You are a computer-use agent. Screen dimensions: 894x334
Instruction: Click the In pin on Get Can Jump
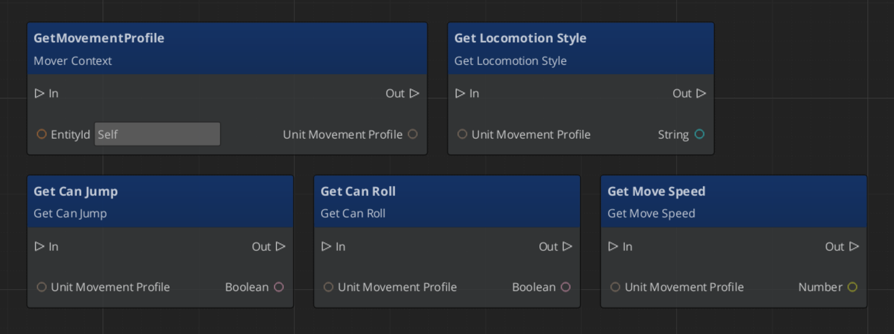click(40, 247)
